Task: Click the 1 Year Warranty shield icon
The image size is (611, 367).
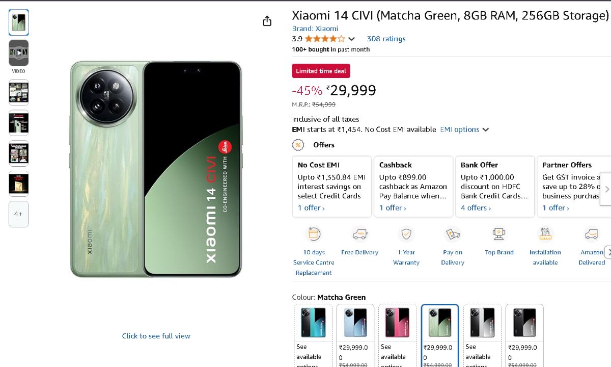Action: pos(406,234)
